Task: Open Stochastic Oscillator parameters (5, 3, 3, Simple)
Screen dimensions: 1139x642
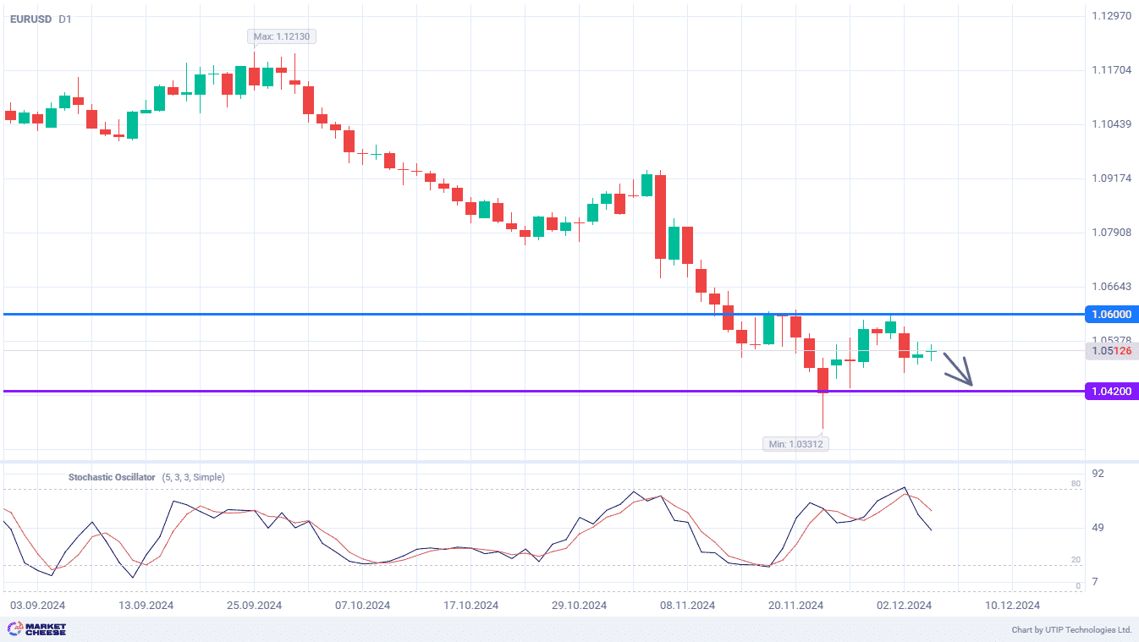Action: coord(194,477)
